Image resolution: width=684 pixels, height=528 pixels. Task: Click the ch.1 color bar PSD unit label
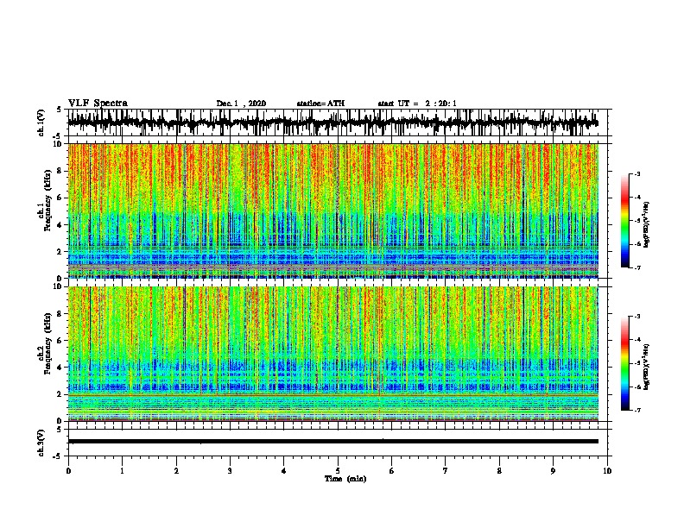click(x=647, y=224)
